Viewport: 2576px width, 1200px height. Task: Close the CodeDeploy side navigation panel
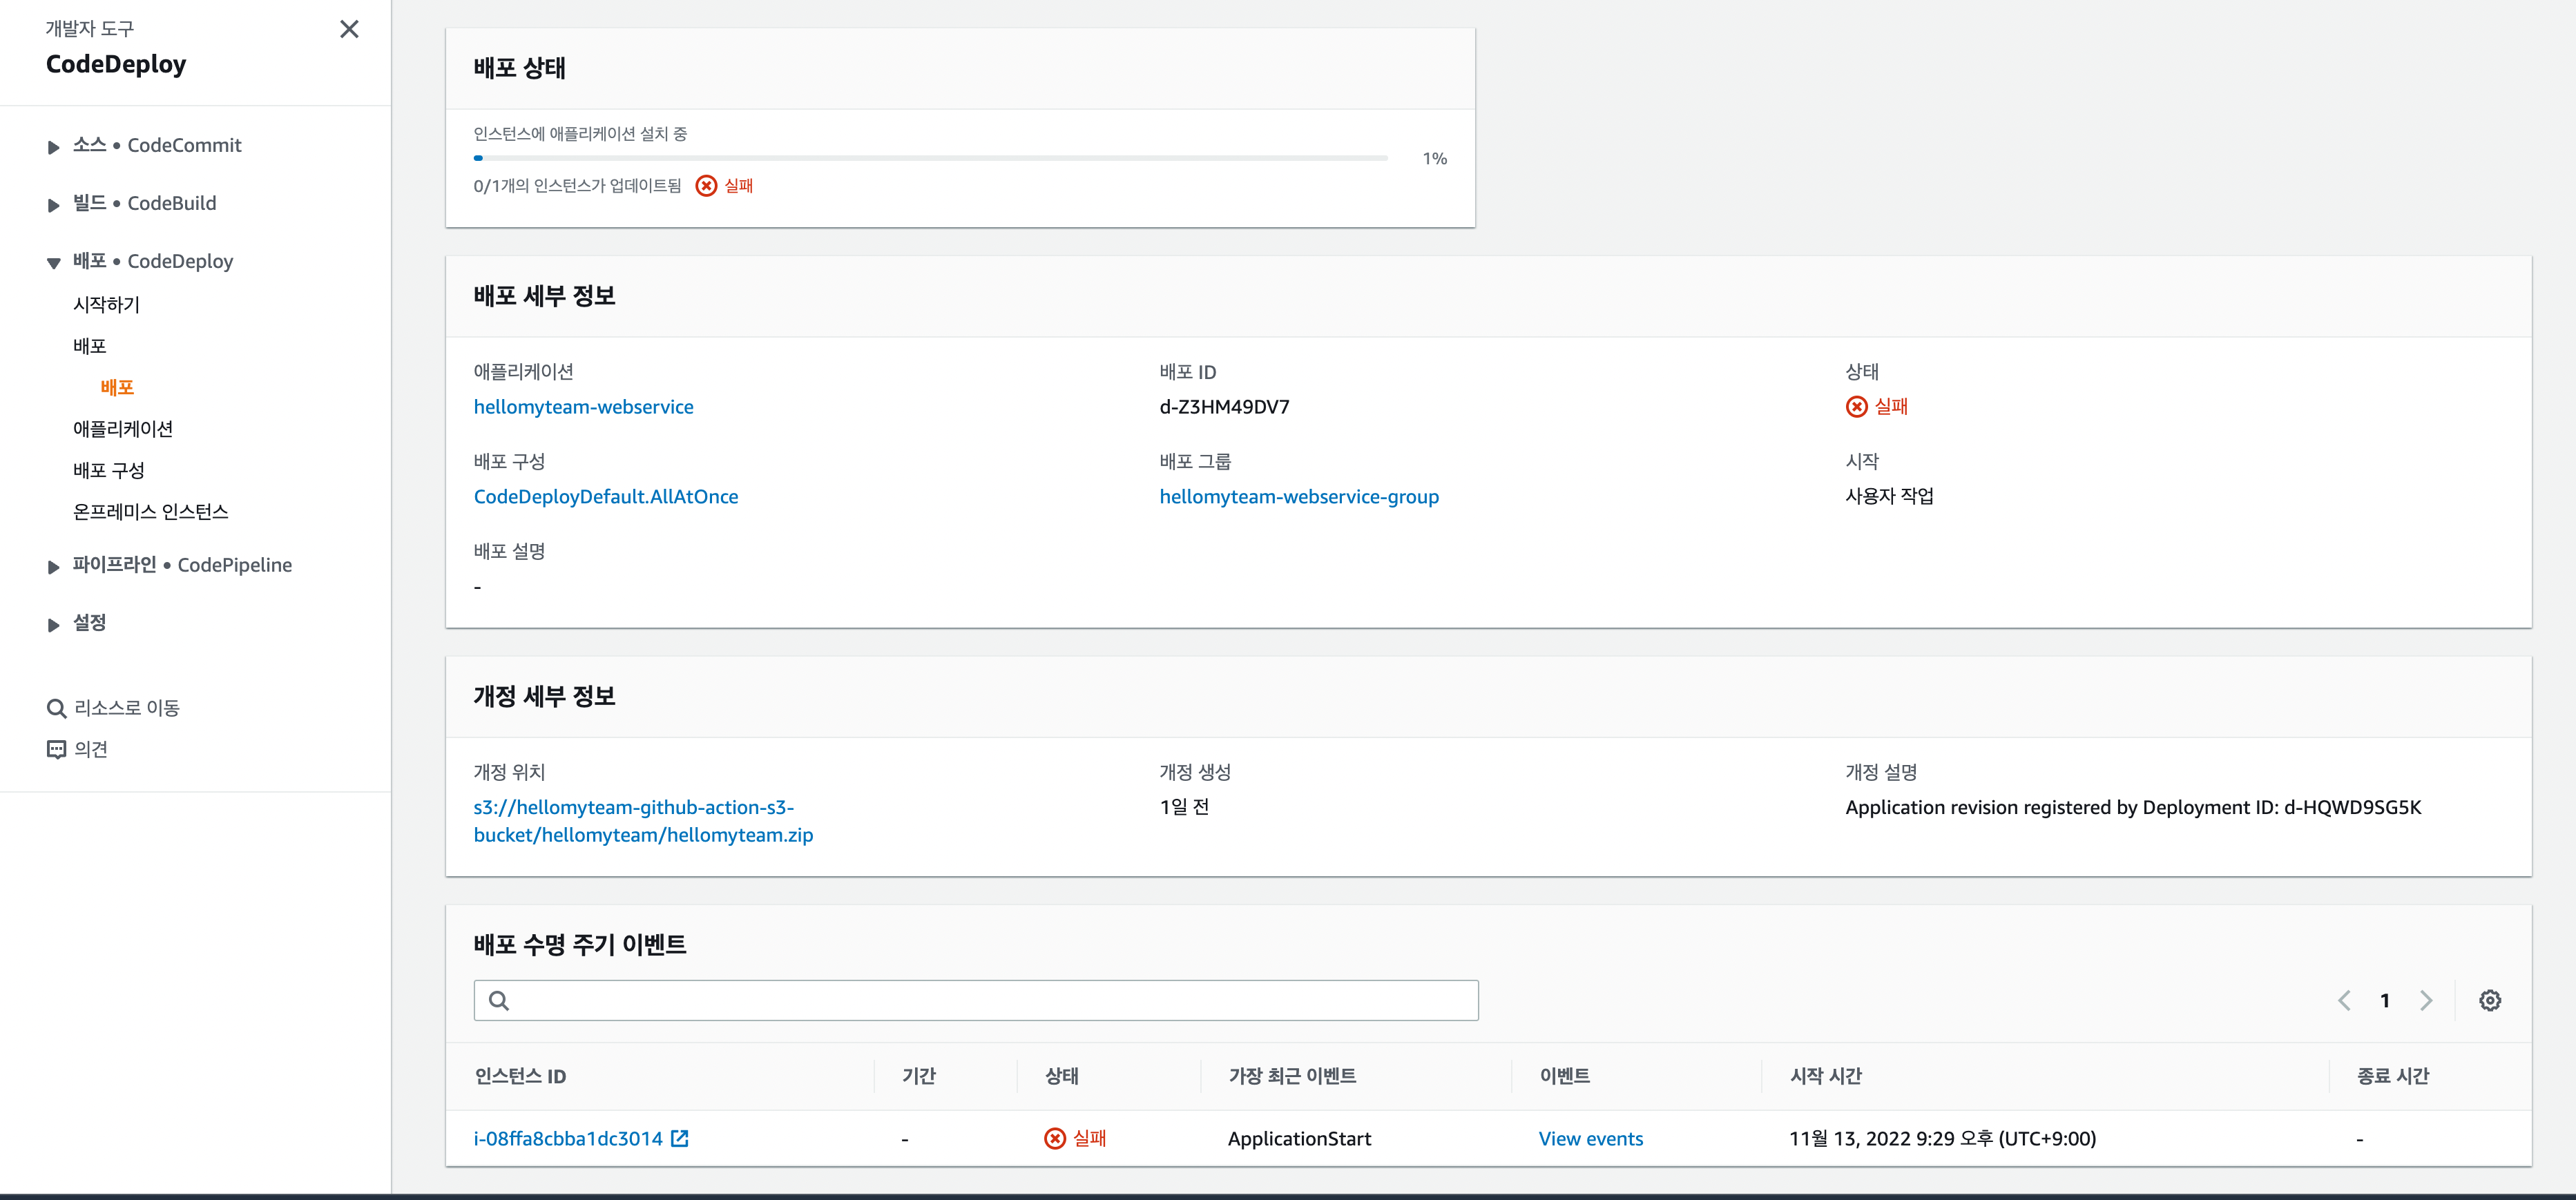[x=349, y=29]
